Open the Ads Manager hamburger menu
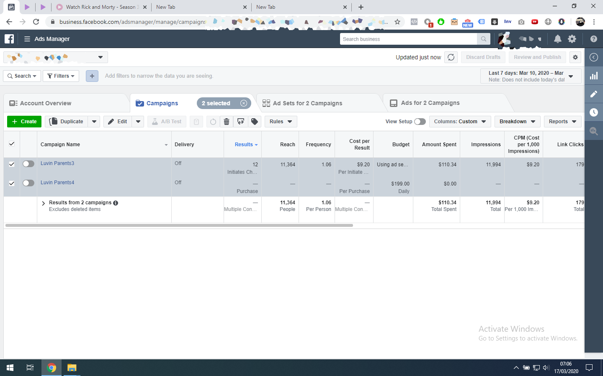This screenshot has width=603, height=376. click(27, 39)
